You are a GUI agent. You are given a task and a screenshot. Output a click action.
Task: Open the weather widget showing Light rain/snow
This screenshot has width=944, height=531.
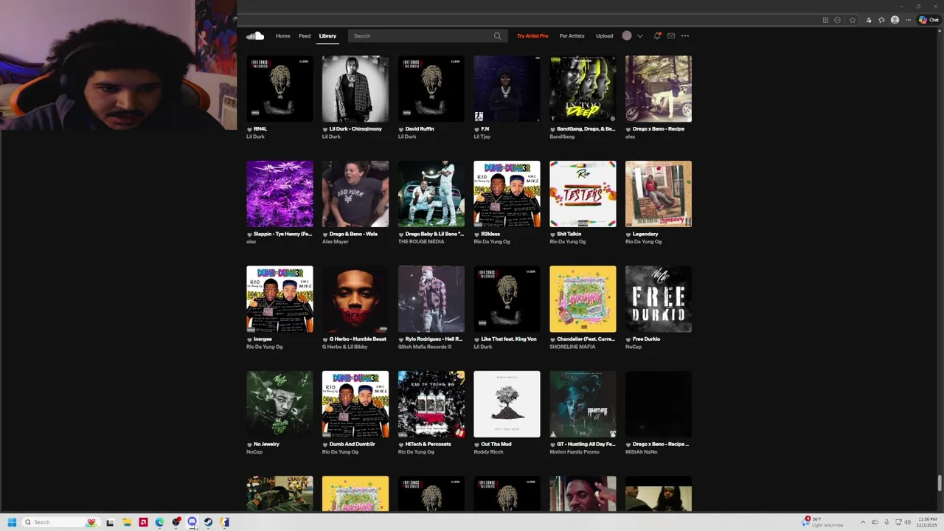pyautogui.click(x=823, y=522)
